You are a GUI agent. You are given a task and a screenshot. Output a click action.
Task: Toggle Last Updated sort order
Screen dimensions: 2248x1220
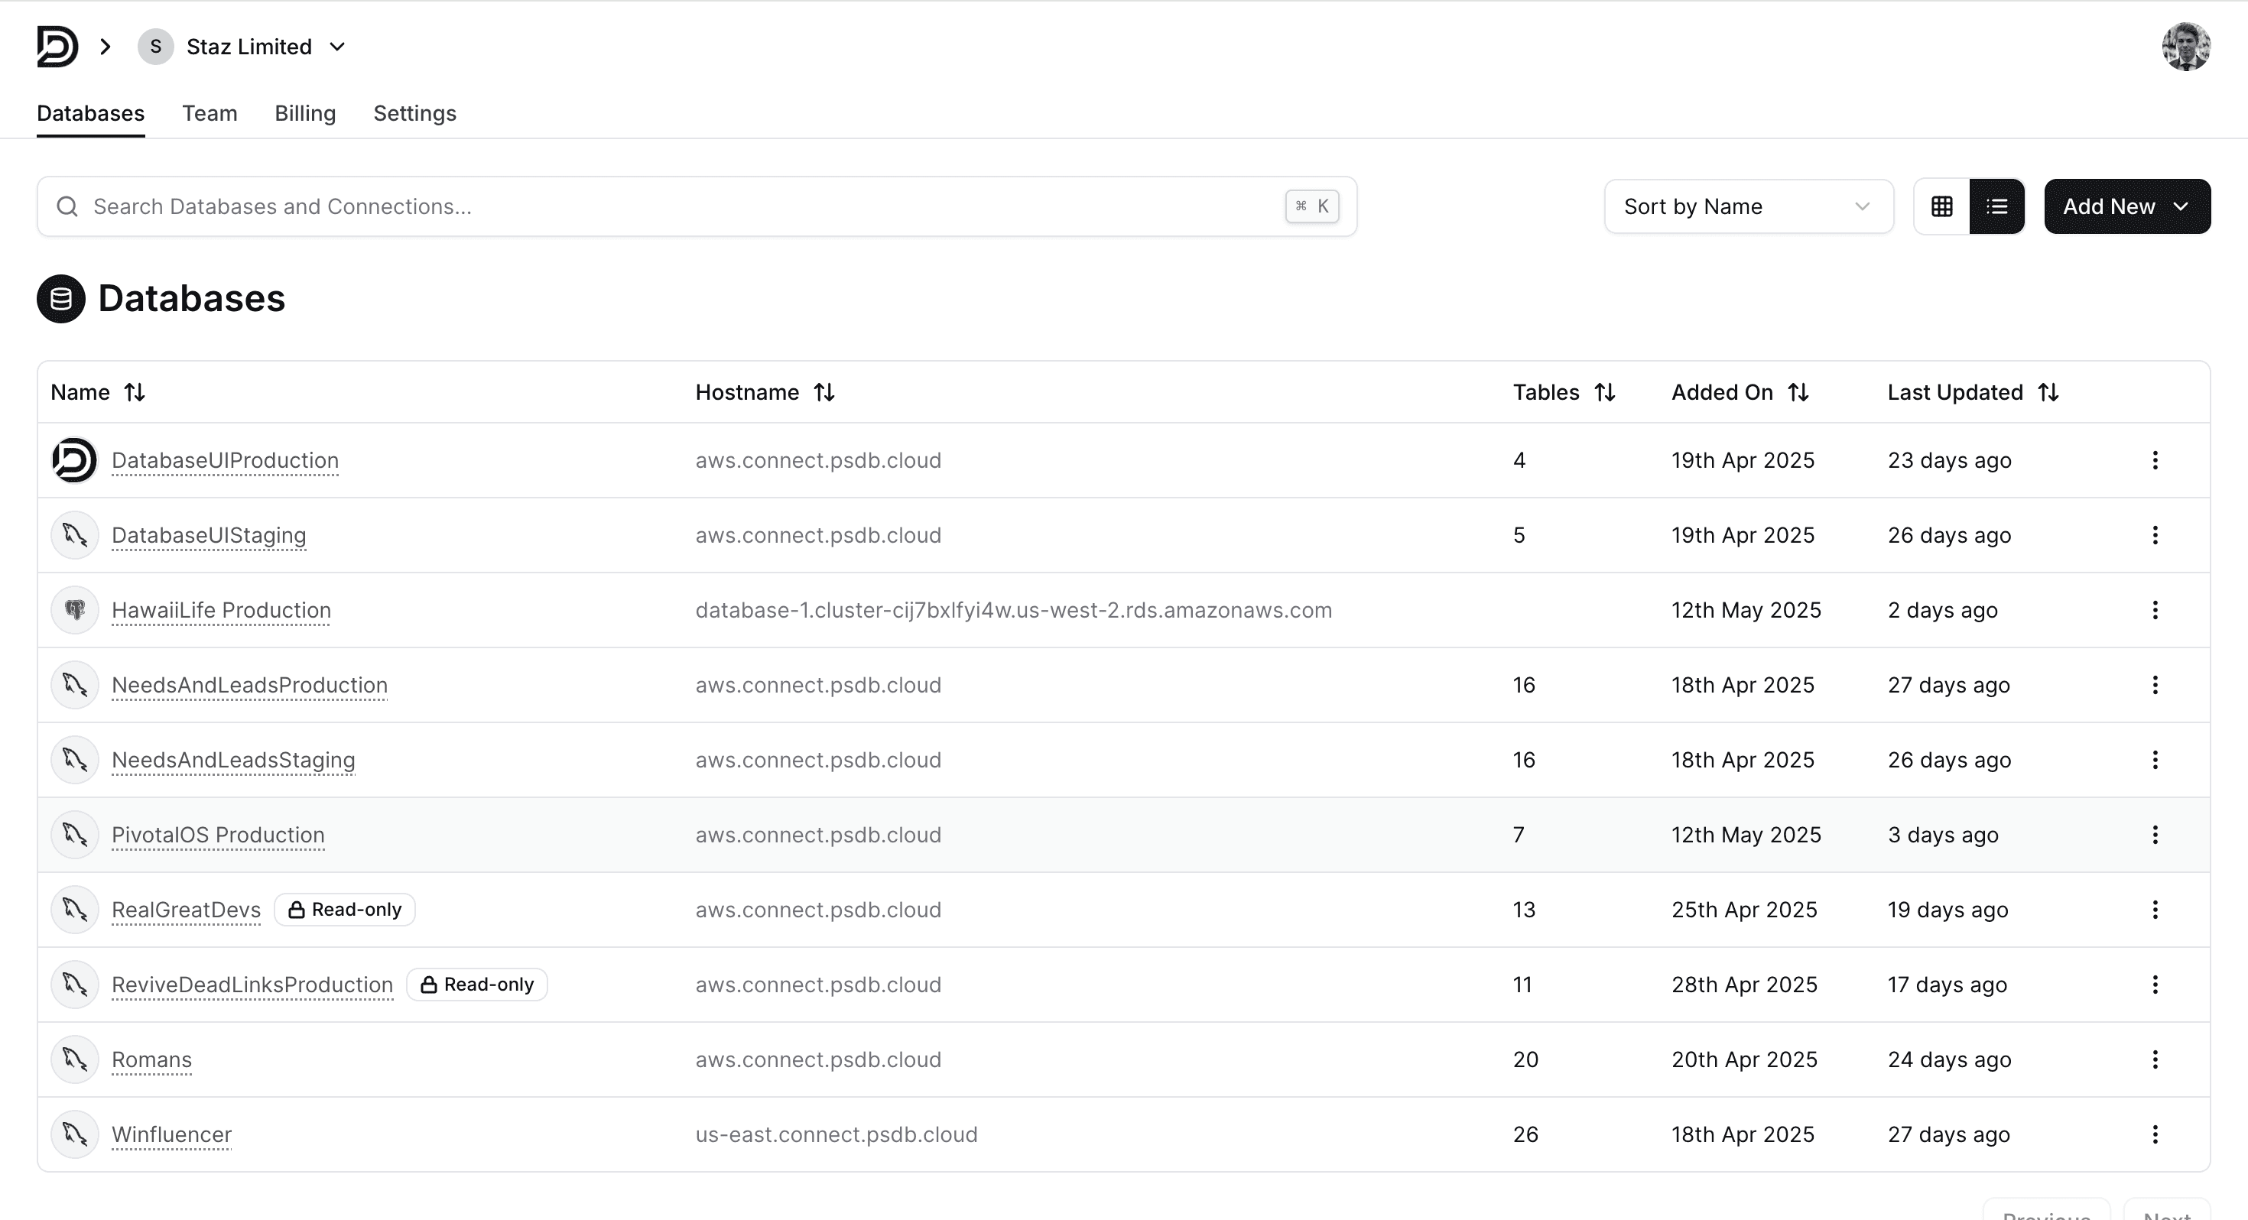pyautogui.click(x=2048, y=393)
